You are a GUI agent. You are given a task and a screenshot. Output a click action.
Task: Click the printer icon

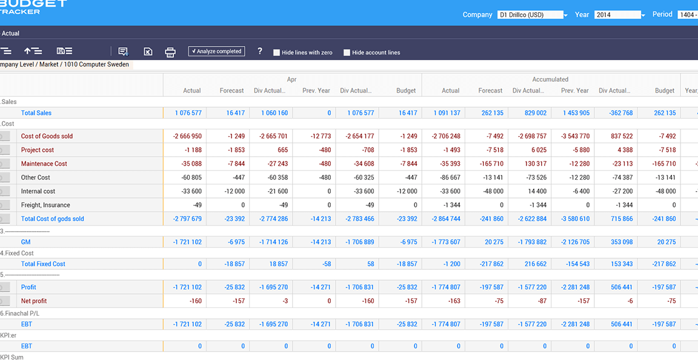pyautogui.click(x=170, y=52)
